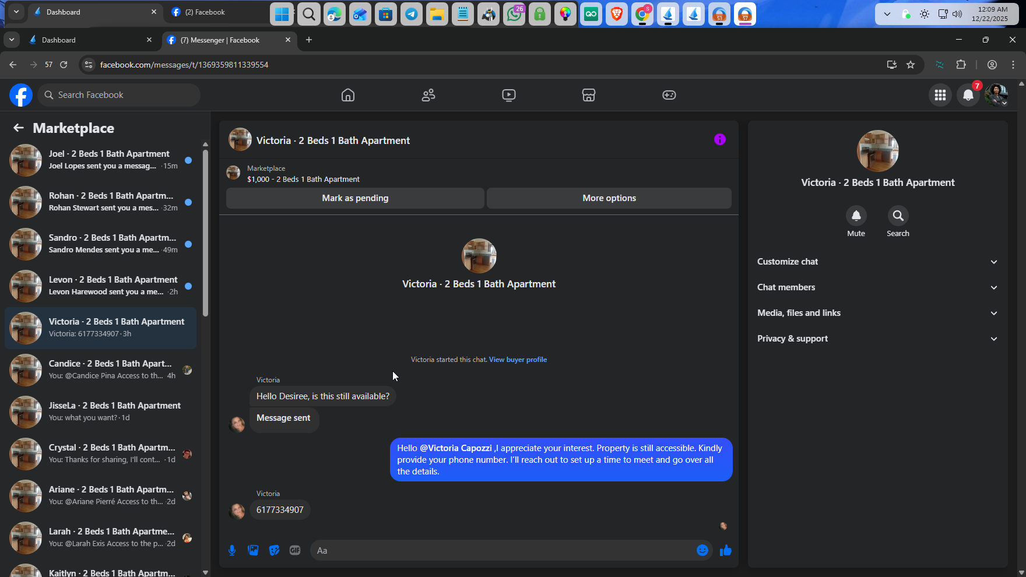Open JisseLa's conversation
The image size is (1026, 577).
[101, 412]
